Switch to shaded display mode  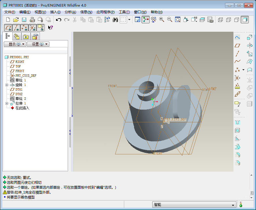pos(244,20)
